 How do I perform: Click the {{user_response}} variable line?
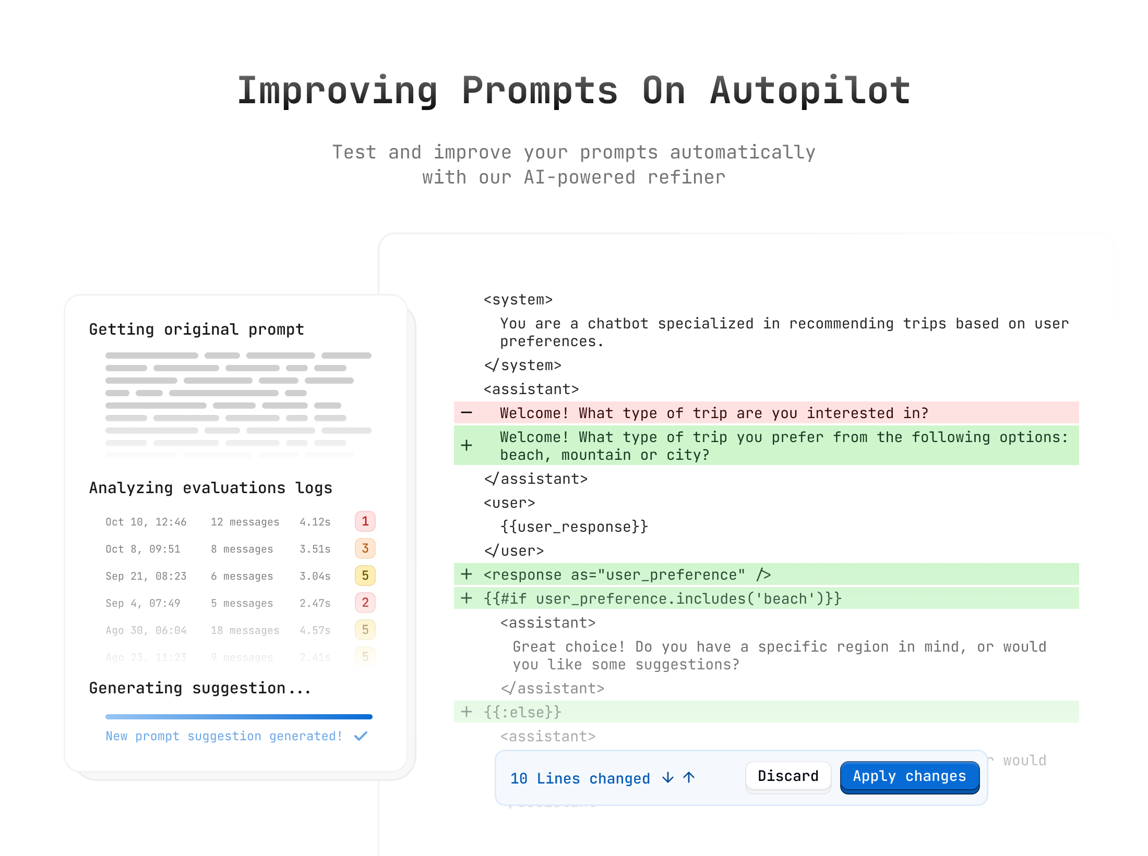pyautogui.click(x=574, y=527)
